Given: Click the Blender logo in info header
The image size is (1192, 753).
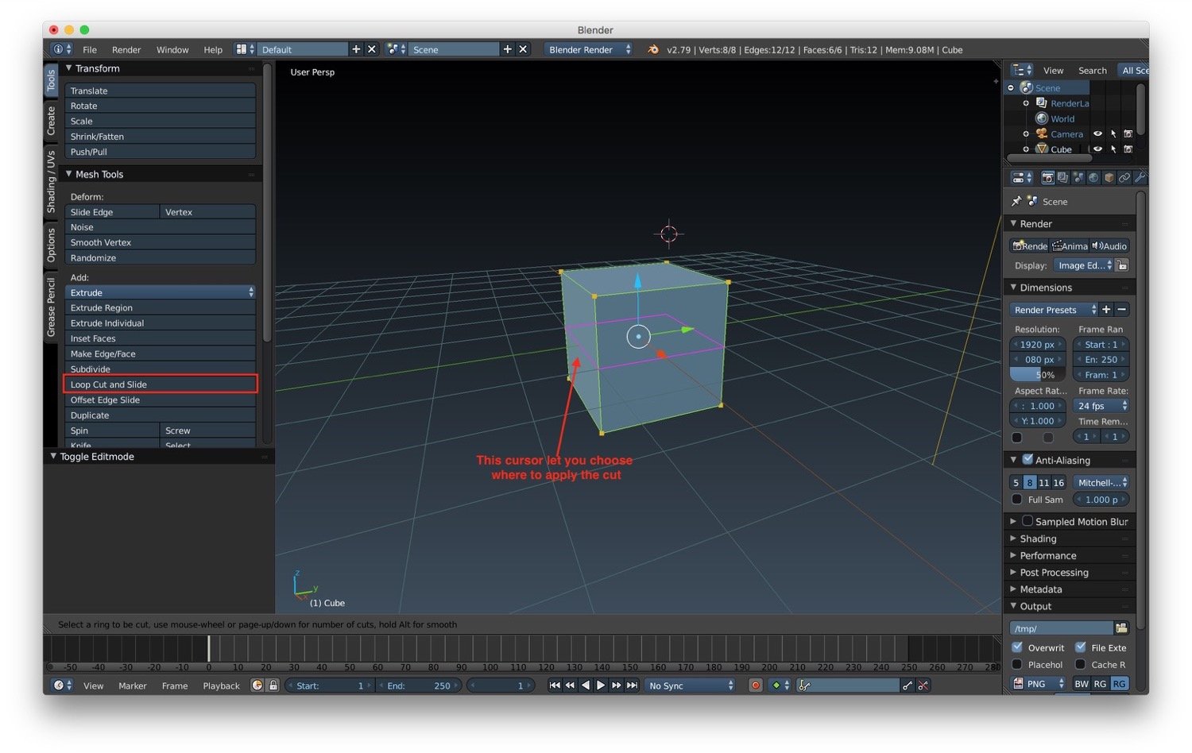Looking at the screenshot, I should click(653, 49).
